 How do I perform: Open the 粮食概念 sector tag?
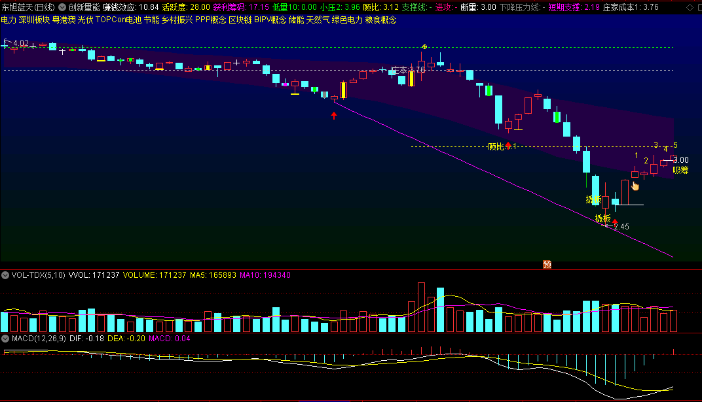[380, 20]
